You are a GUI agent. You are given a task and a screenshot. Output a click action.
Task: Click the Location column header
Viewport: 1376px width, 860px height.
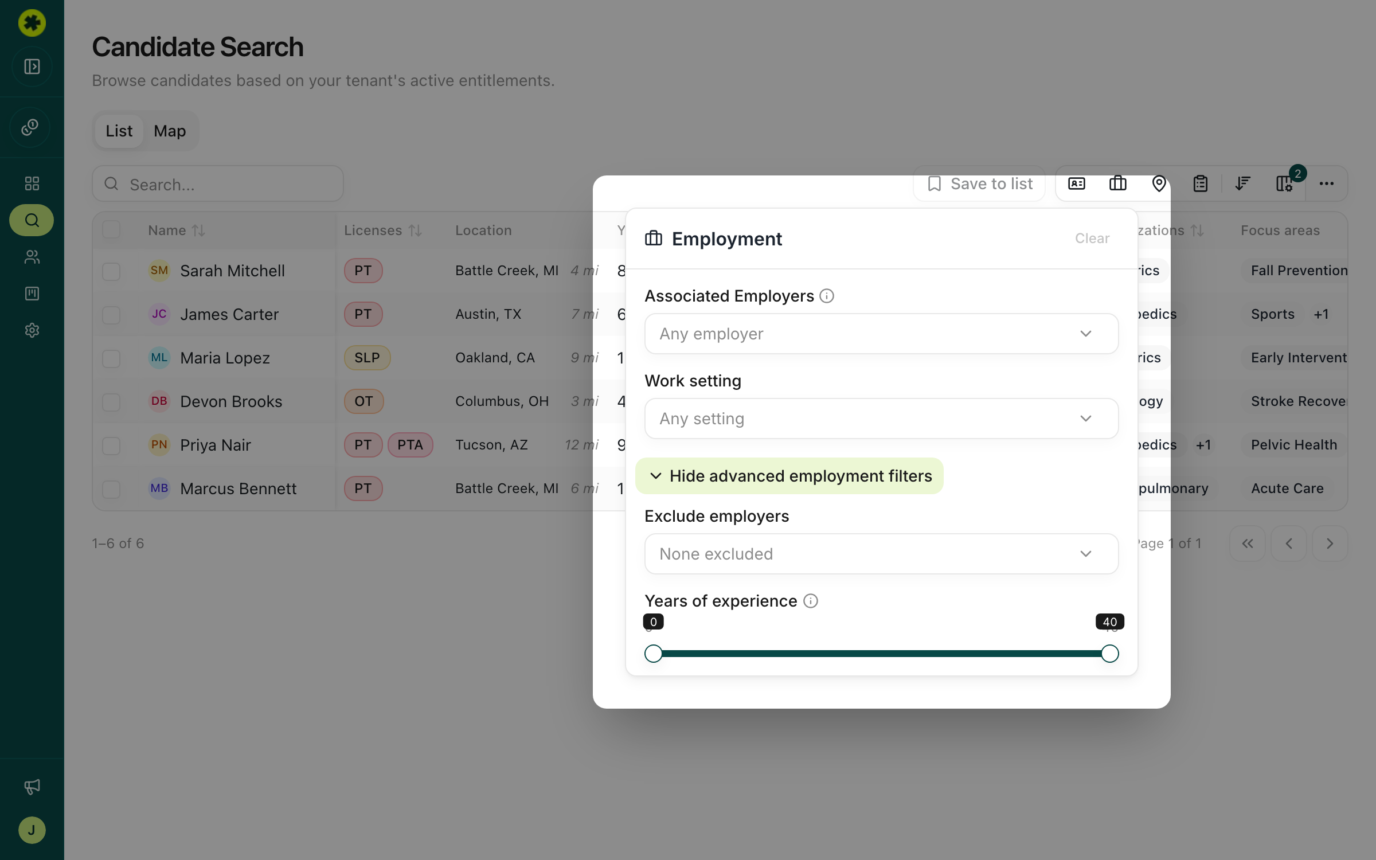(483, 230)
